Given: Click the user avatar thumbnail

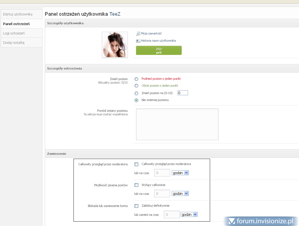Looking at the screenshot, I should click(115, 45).
